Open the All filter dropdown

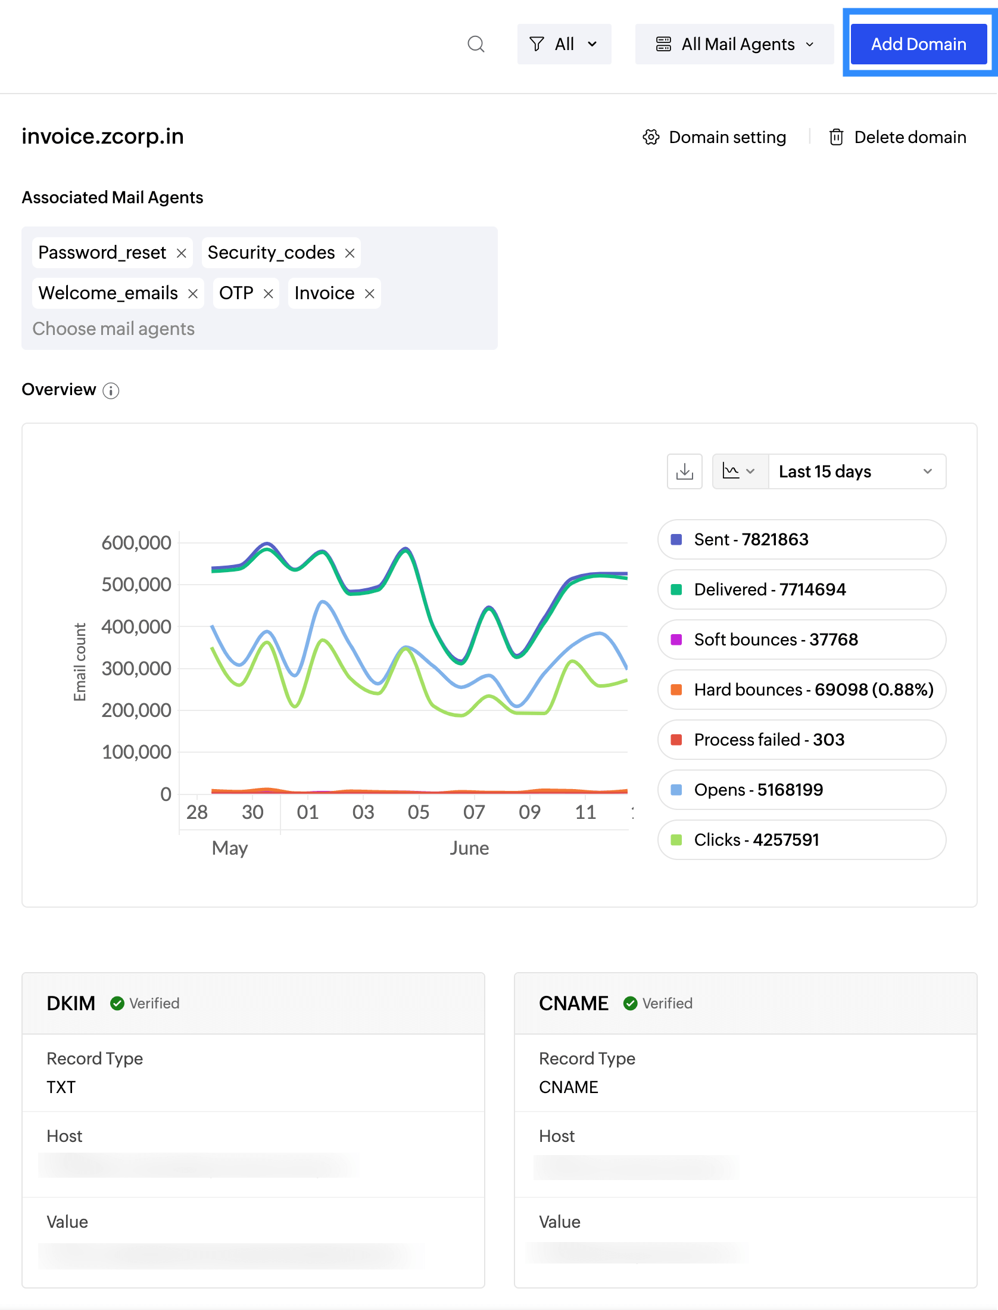tap(564, 44)
